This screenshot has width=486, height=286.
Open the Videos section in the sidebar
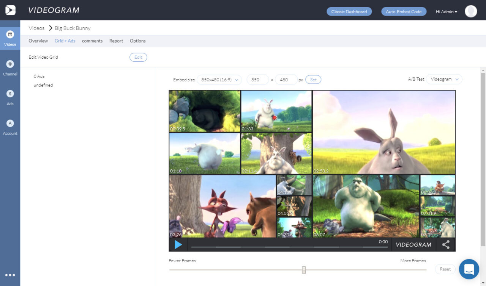click(10, 39)
